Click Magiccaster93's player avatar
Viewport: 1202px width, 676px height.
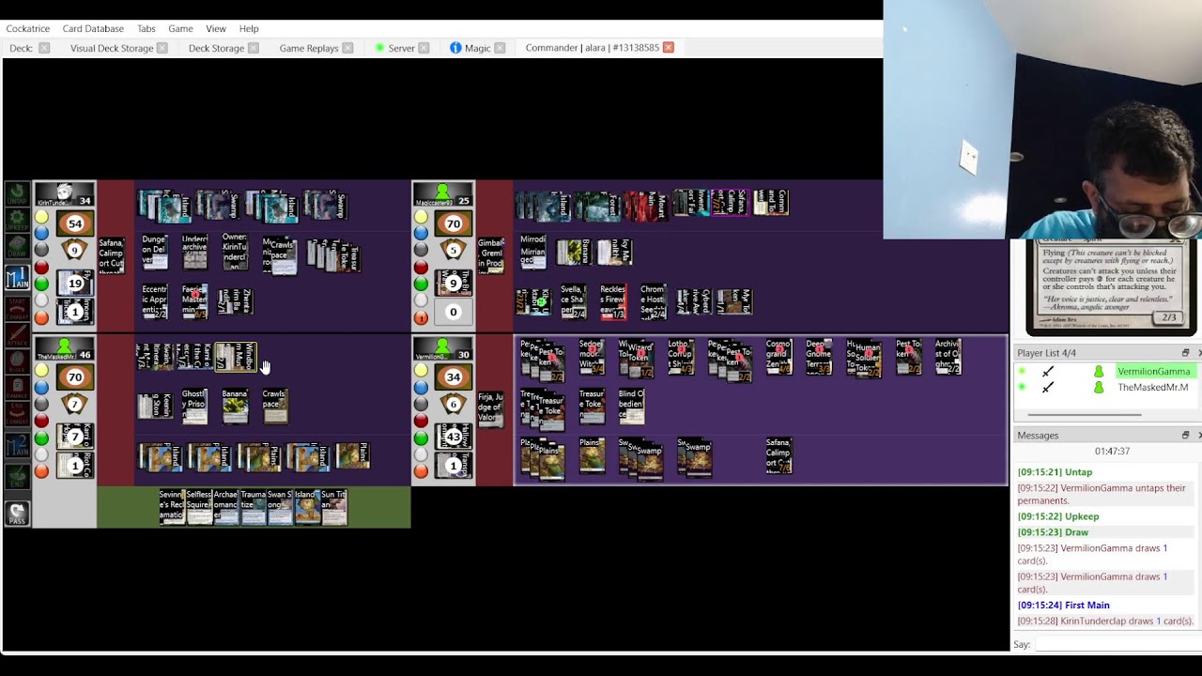[x=443, y=194]
